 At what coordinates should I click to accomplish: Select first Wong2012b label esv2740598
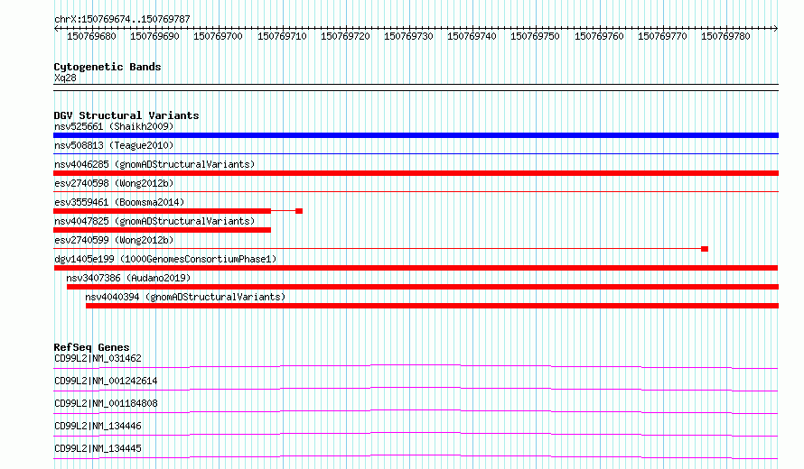114,183
